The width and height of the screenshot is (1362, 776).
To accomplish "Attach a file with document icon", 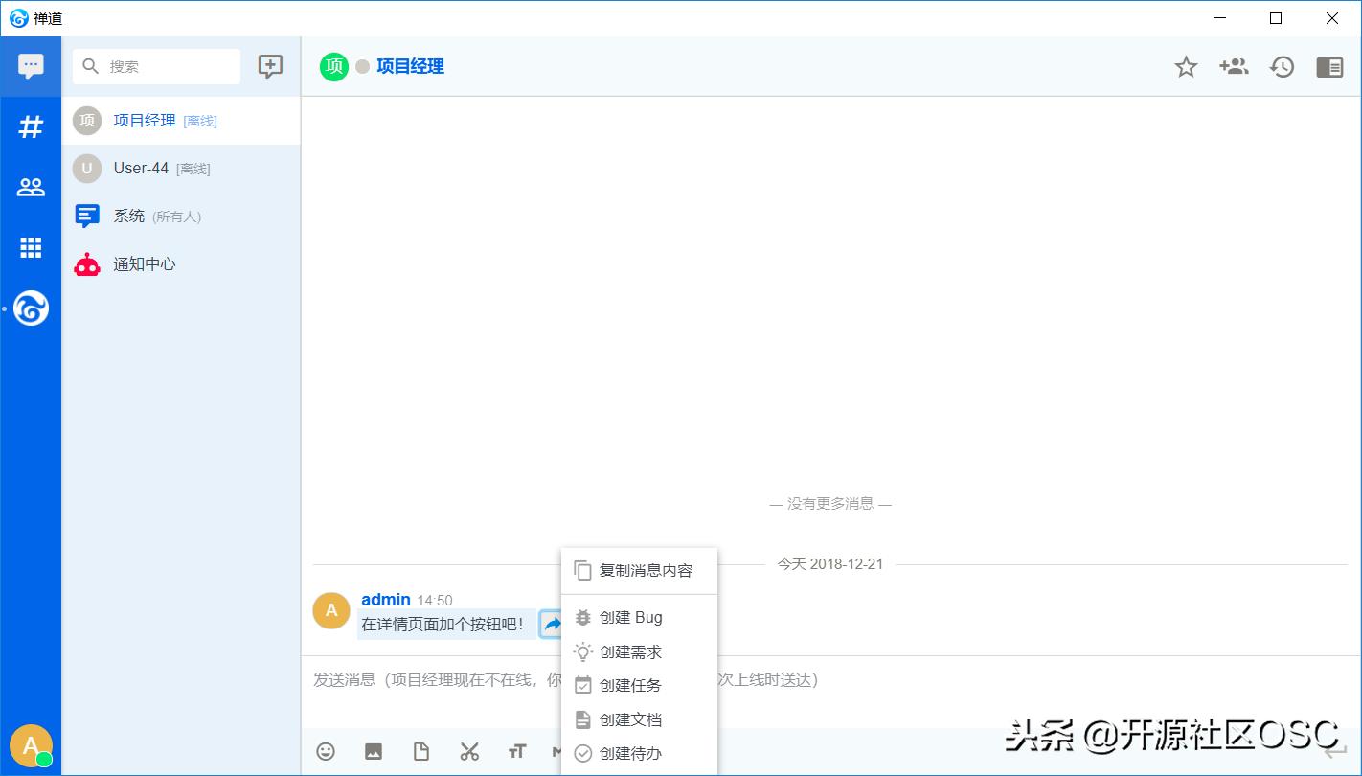I will (x=421, y=752).
